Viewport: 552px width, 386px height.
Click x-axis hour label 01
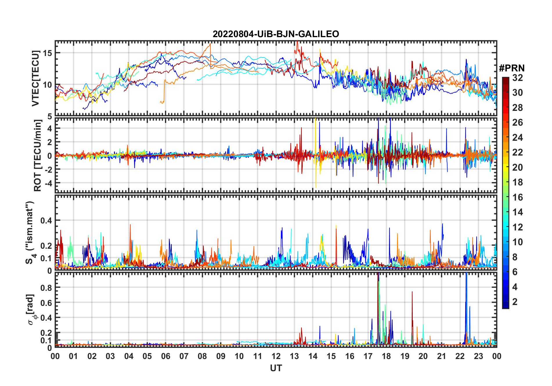click(73, 356)
